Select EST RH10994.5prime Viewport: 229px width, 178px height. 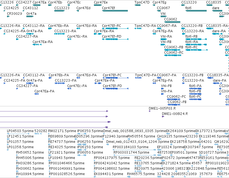point(17,177)
